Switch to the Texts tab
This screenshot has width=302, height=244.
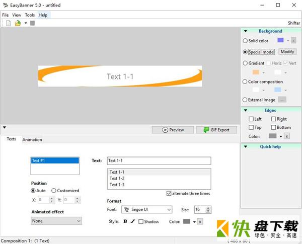coord(11,139)
